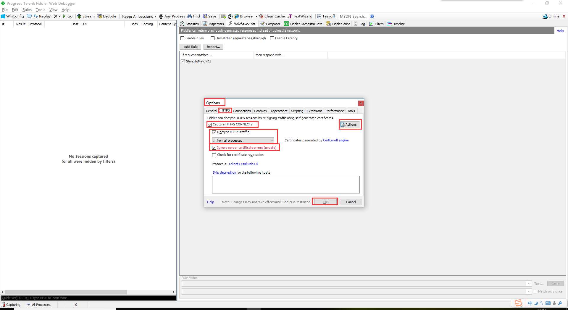Tearoff the inspectors window
This screenshot has height=310, width=568.
(x=326, y=16)
